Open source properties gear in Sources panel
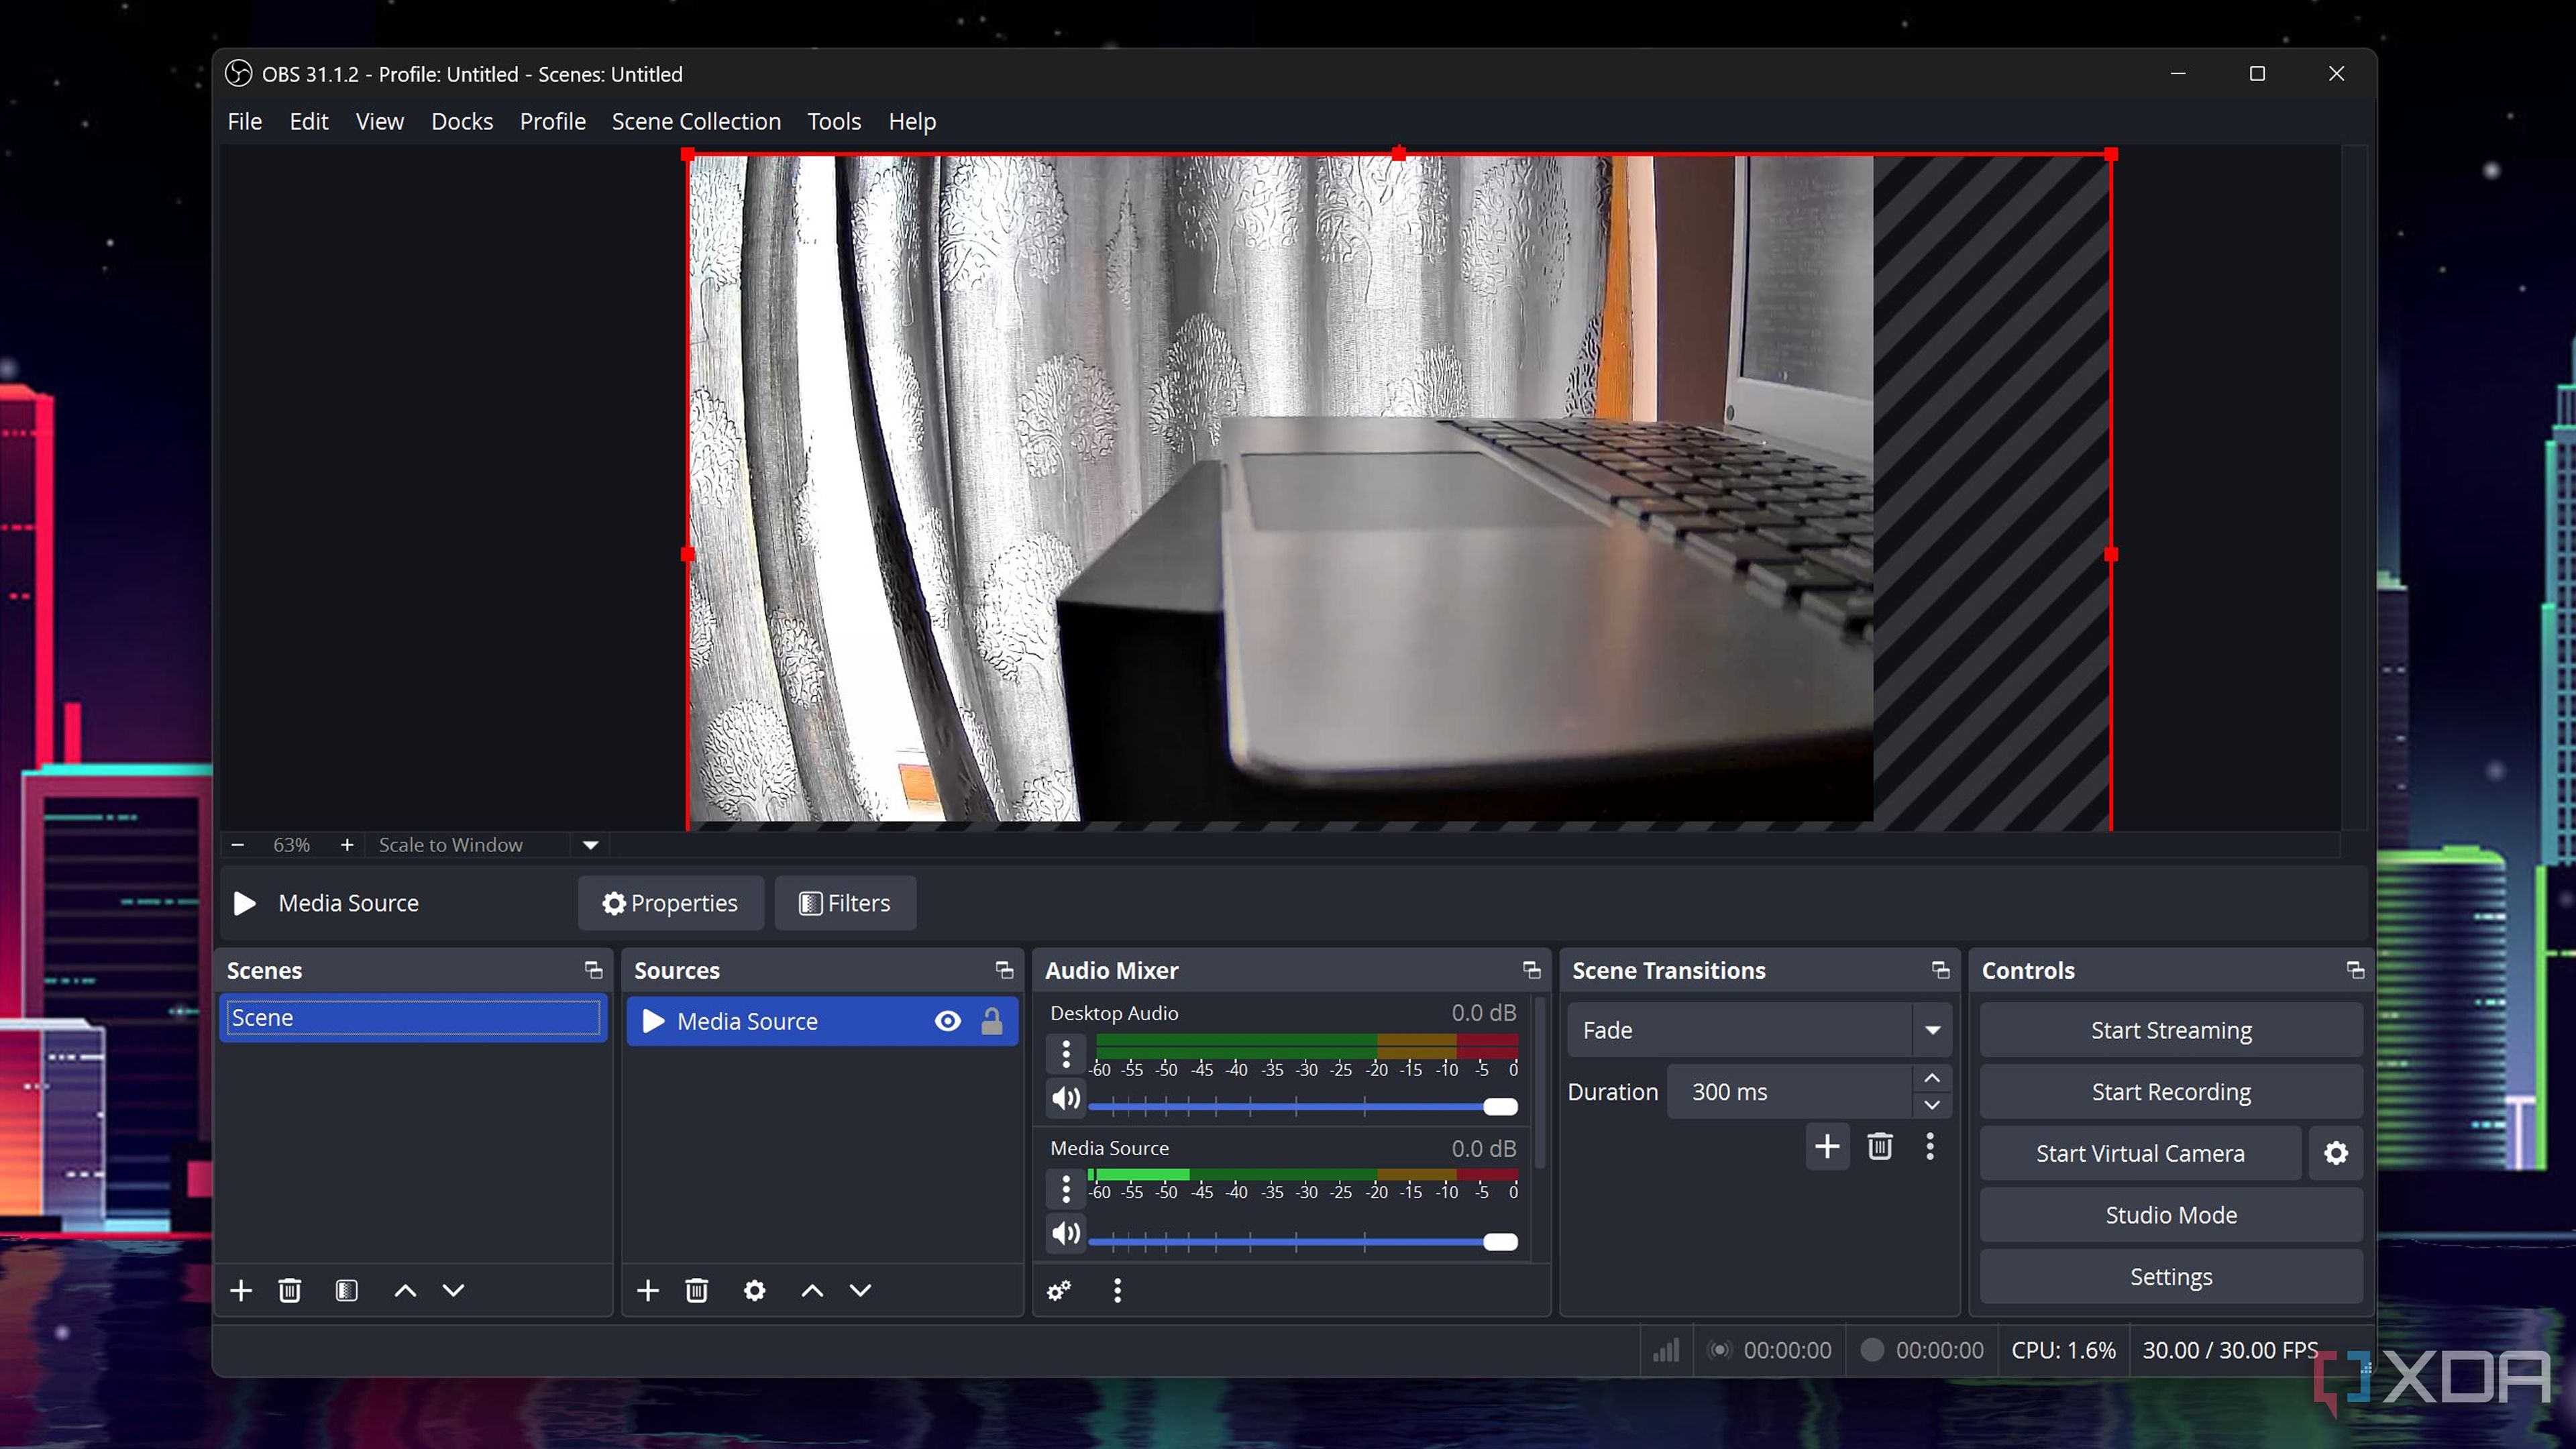The image size is (2576, 1449). [755, 1290]
